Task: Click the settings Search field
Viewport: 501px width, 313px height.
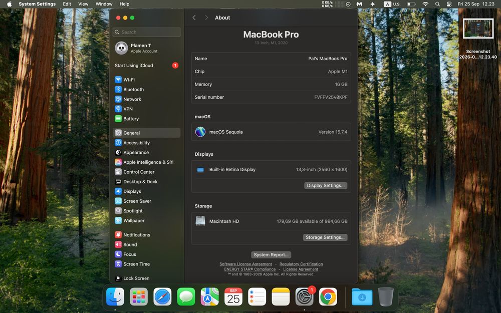Action: (x=147, y=32)
